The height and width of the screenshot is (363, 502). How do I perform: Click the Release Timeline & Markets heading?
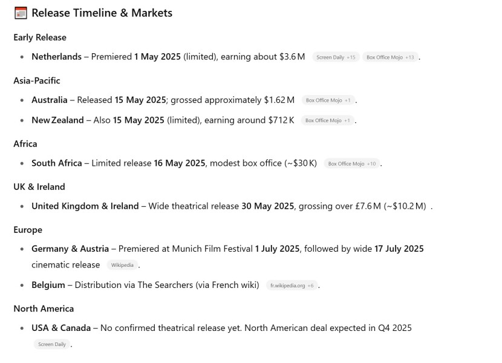click(x=102, y=13)
